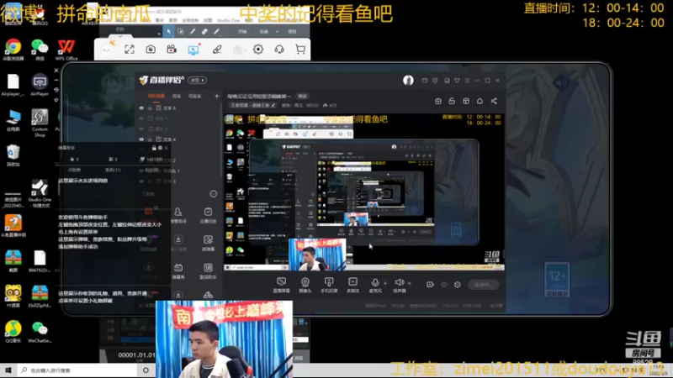673x378 pixels.
Task: Toggle lock icon on 文本 4 layer
Action: point(150,139)
